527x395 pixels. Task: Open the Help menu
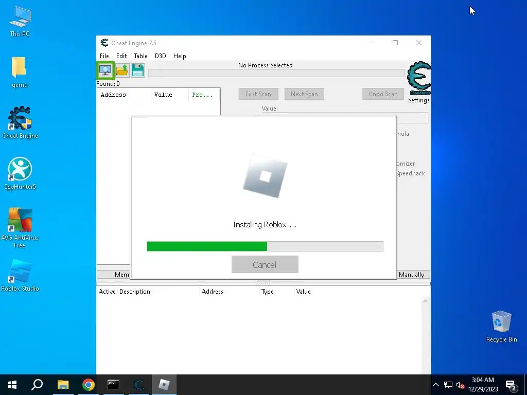coord(180,56)
